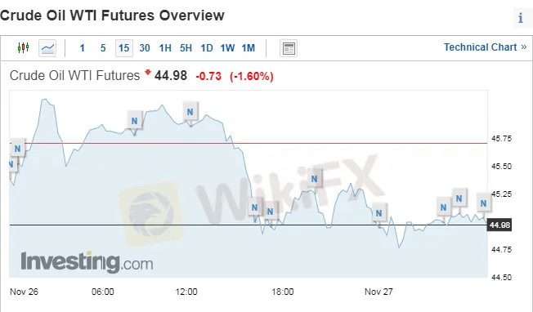Click the info icon at top right

click(521, 18)
